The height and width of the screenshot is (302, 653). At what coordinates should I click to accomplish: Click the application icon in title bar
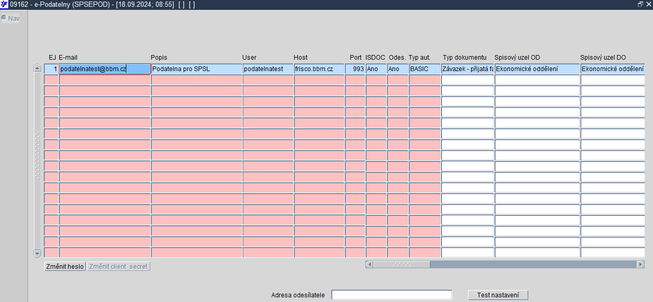pyautogui.click(x=4, y=4)
